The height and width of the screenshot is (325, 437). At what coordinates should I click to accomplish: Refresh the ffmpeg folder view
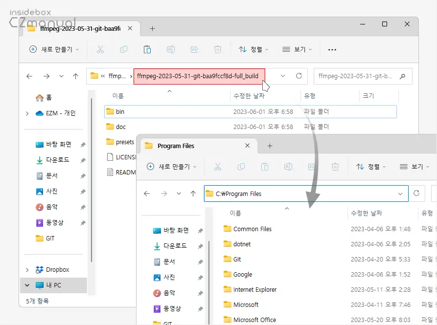click(x=299, y=76)
